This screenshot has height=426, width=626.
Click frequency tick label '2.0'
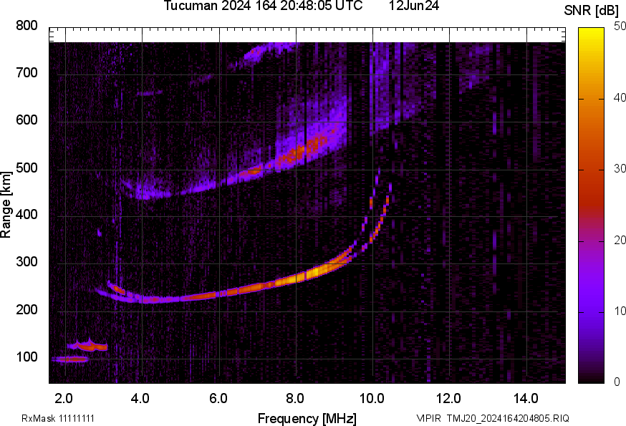[x=64, y=399]
